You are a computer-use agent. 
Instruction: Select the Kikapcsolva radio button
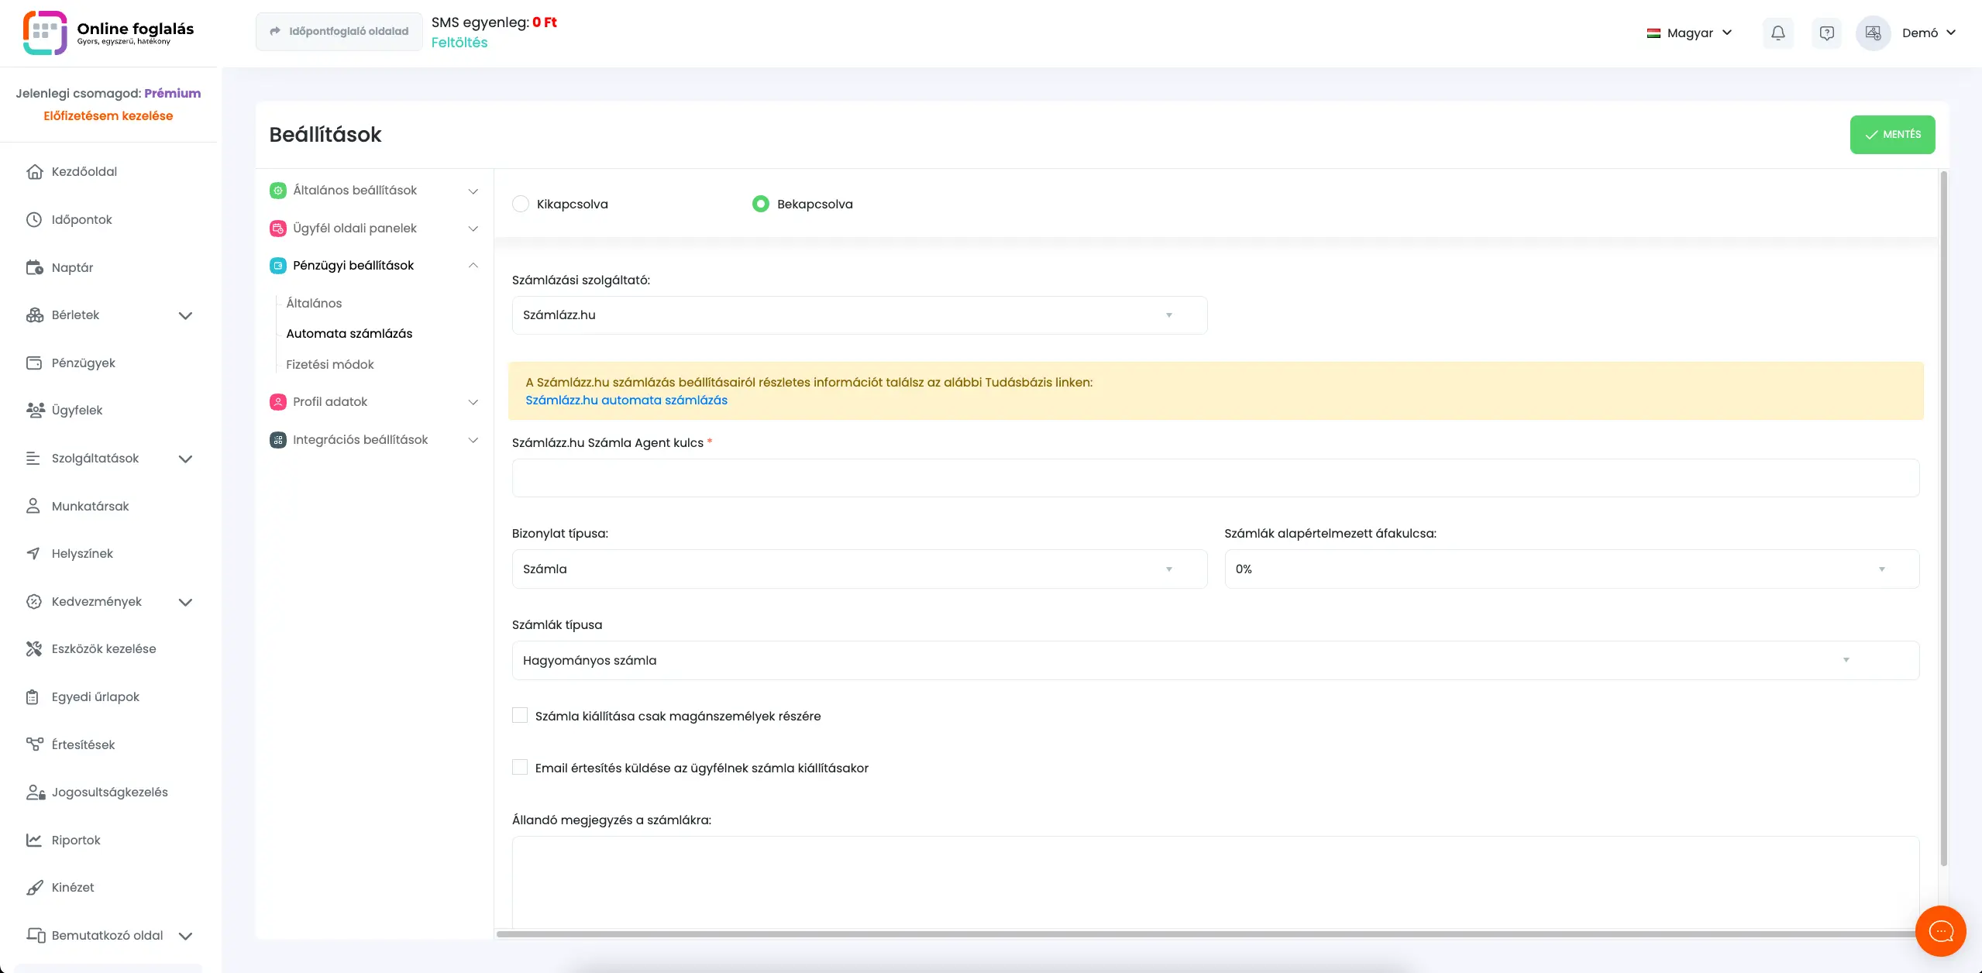pyautogui.click(x=521, y=204)
